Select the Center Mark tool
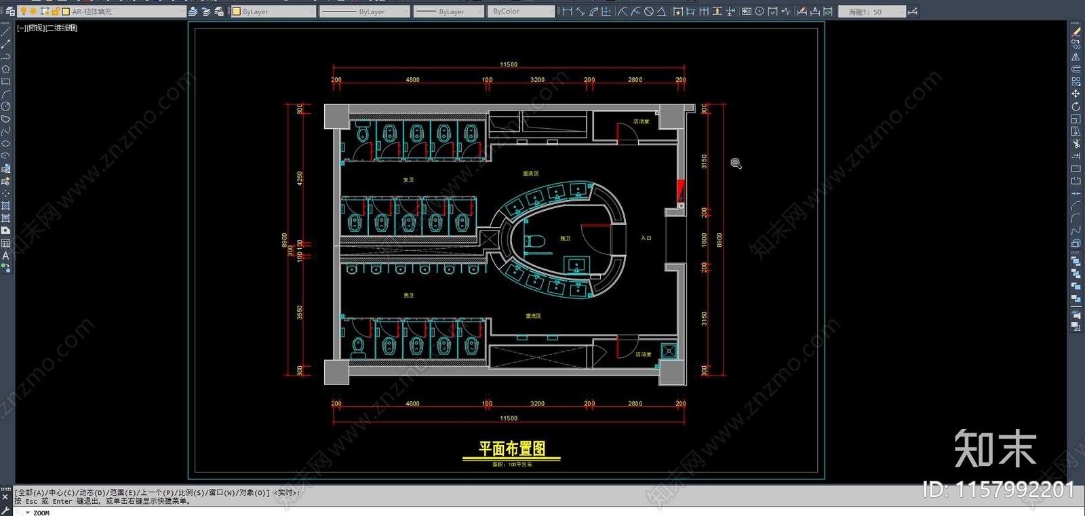 point(759,12)
